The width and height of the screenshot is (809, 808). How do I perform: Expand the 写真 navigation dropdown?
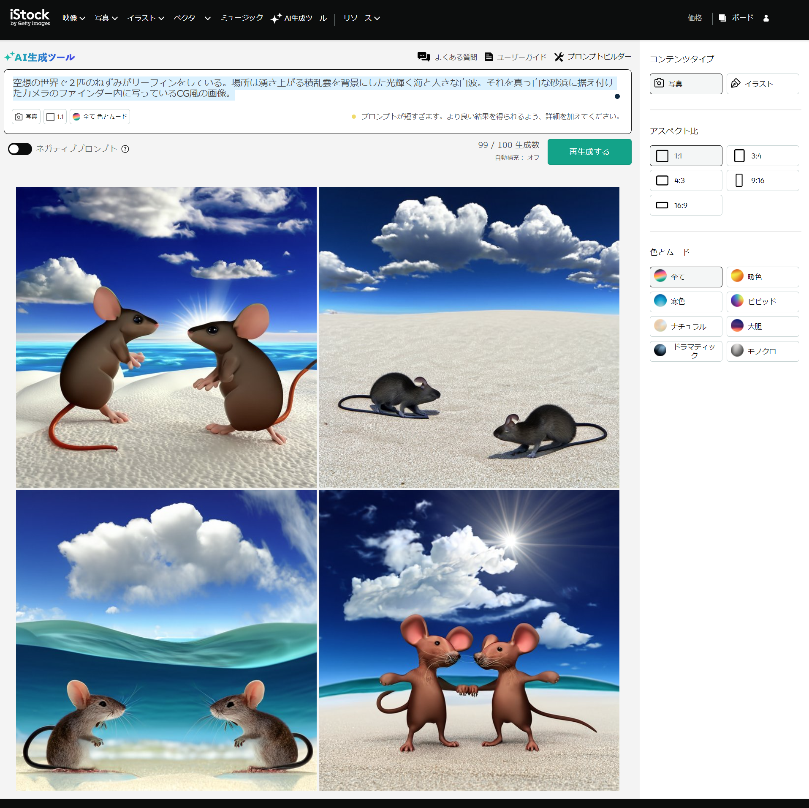[x=106, y=18]
